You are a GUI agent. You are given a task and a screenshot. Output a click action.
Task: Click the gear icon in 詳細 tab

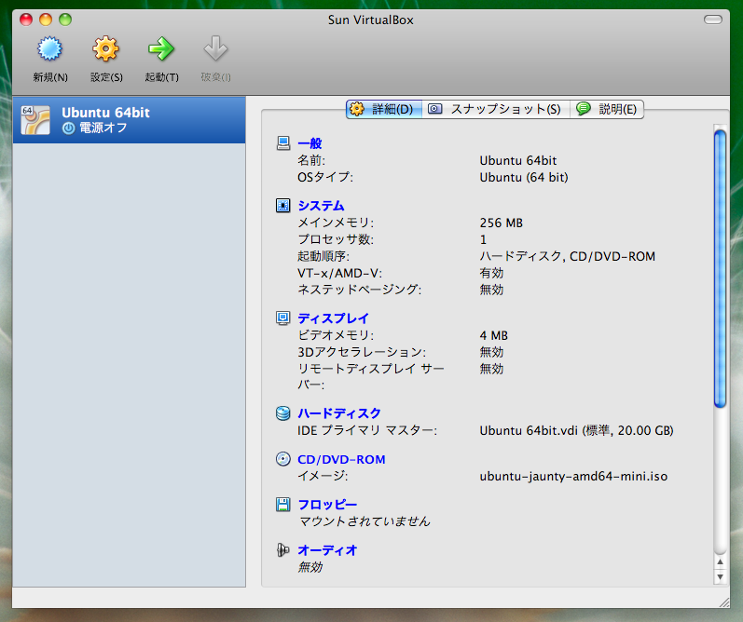357,109
